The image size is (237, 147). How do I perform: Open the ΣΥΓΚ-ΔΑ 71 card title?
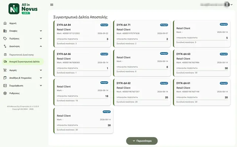click(123, 25)
